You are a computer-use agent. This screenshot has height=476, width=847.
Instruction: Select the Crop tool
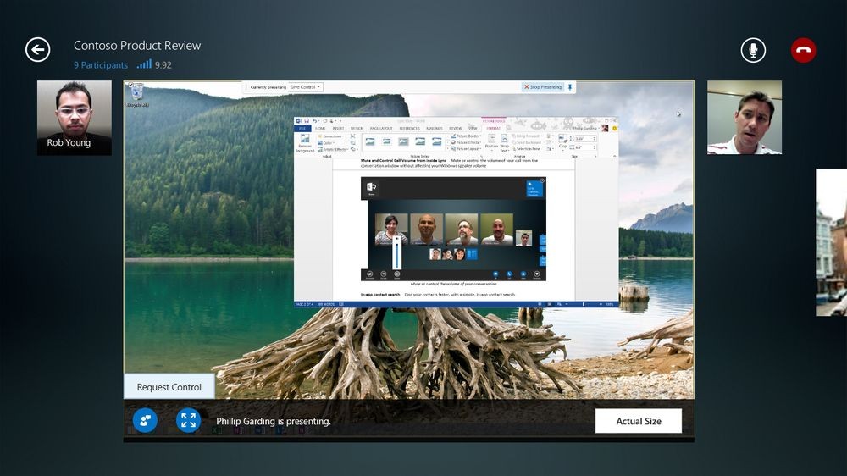coord(563,142)
